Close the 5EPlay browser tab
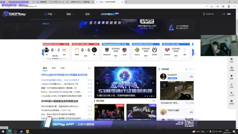Screen dimensions: 238x134 [x=122, y=2]
